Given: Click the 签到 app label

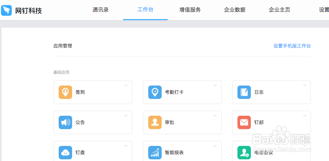Looking at the screenshot, I should [80, 92].
